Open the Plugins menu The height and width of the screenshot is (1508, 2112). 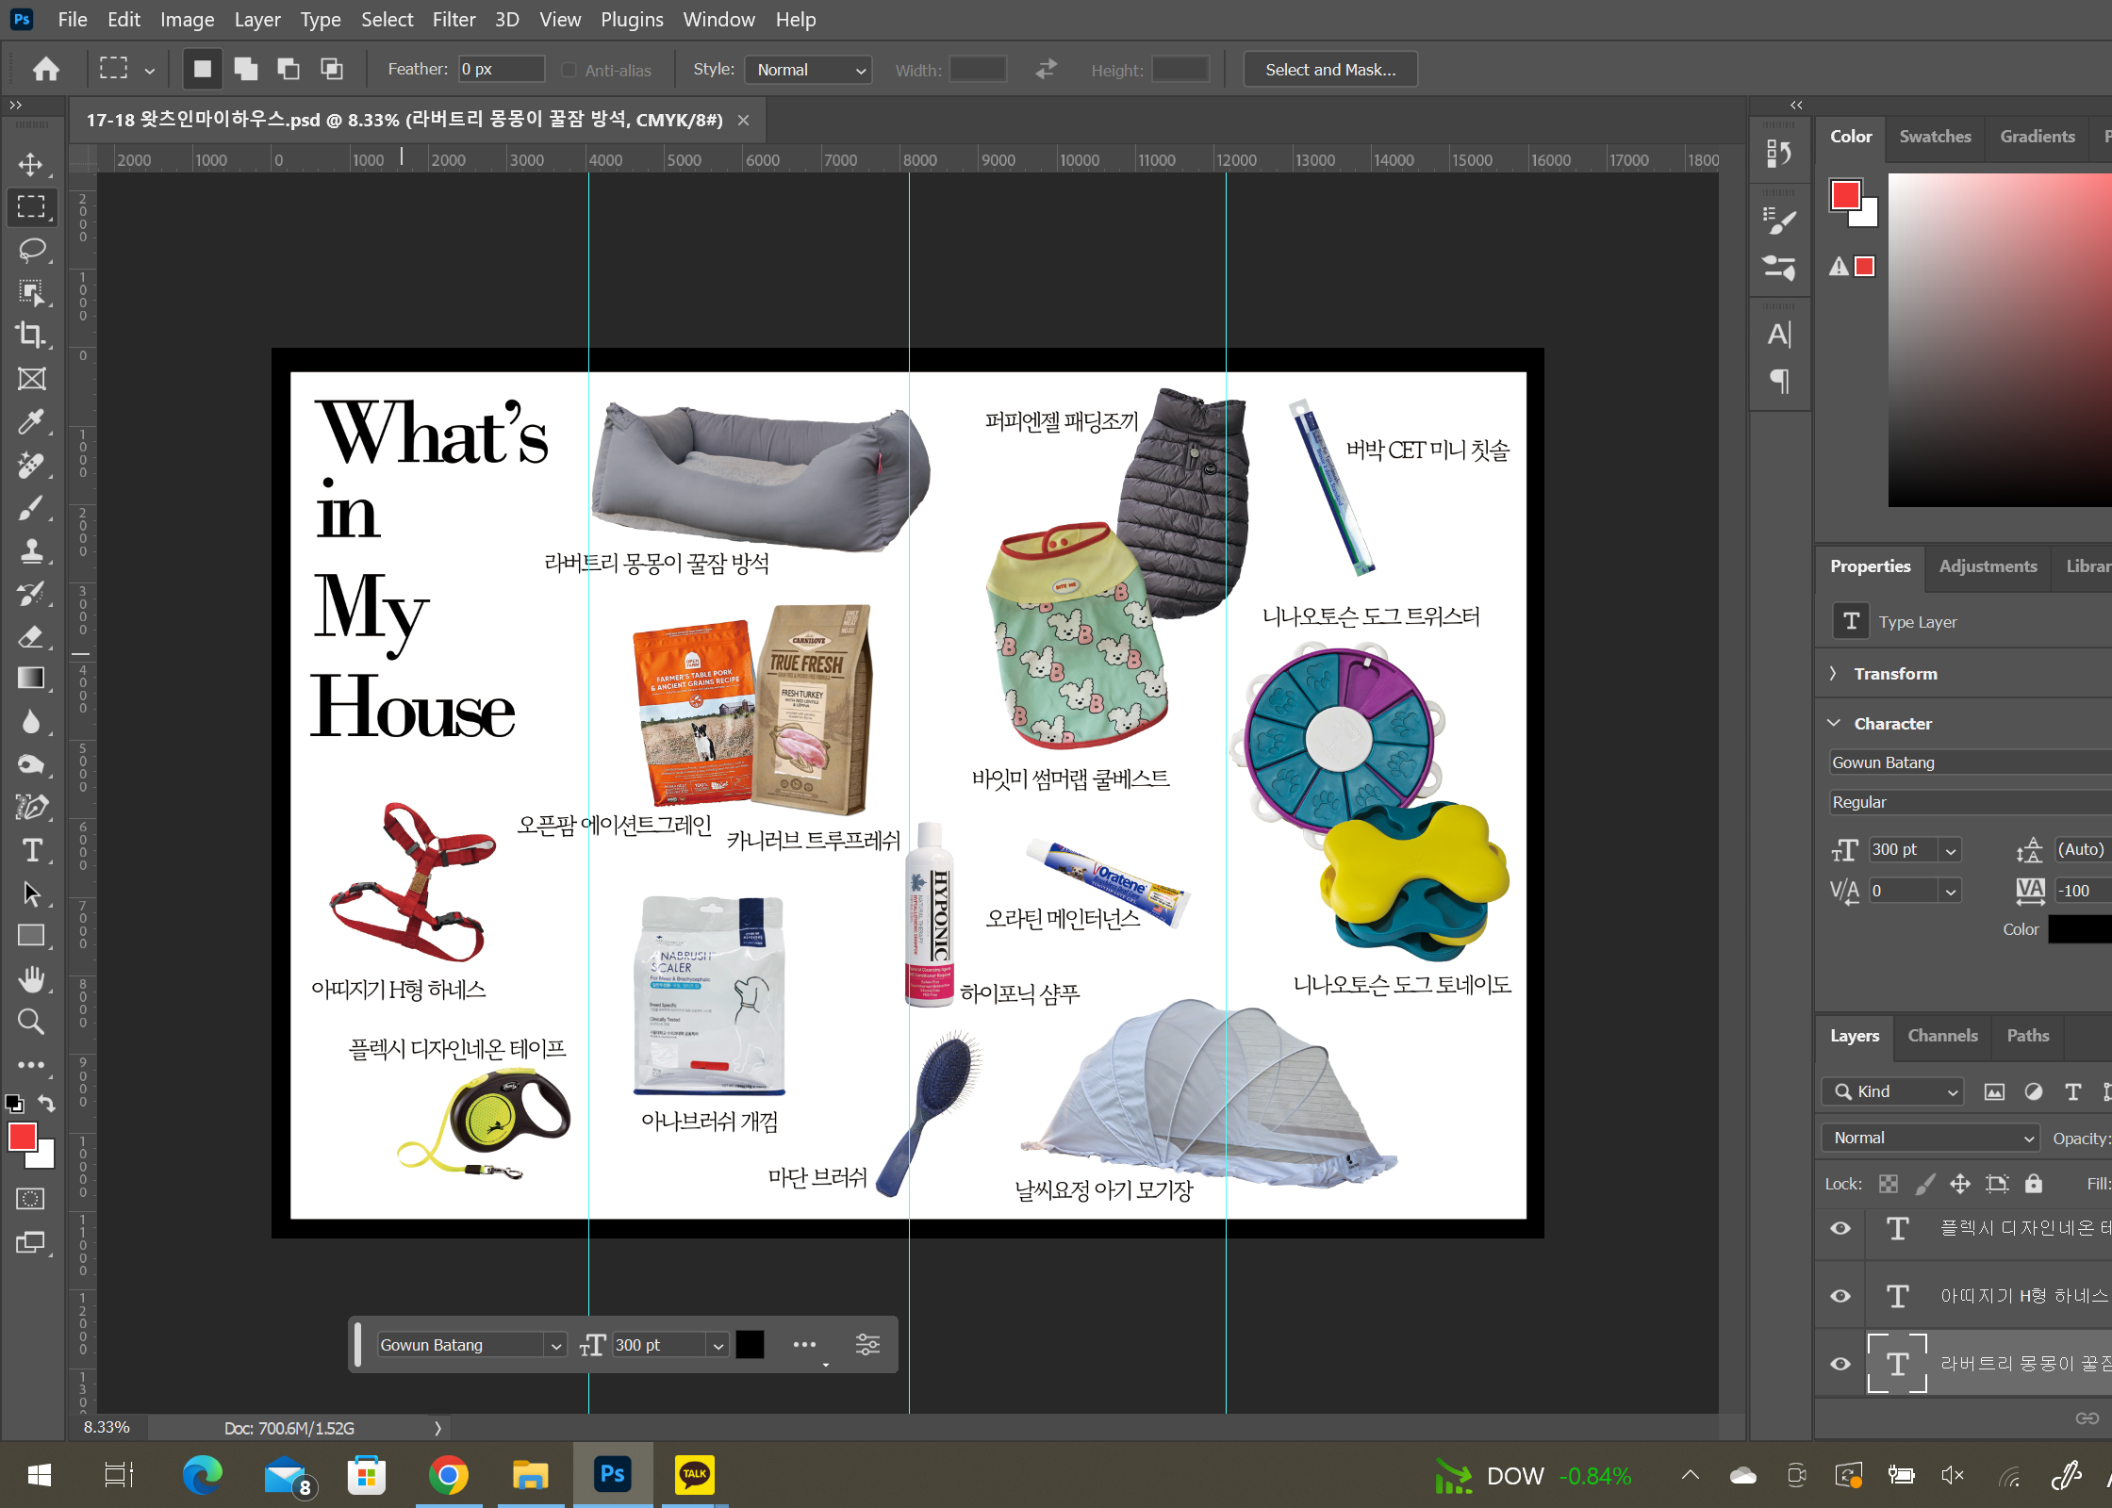[632, 20]
